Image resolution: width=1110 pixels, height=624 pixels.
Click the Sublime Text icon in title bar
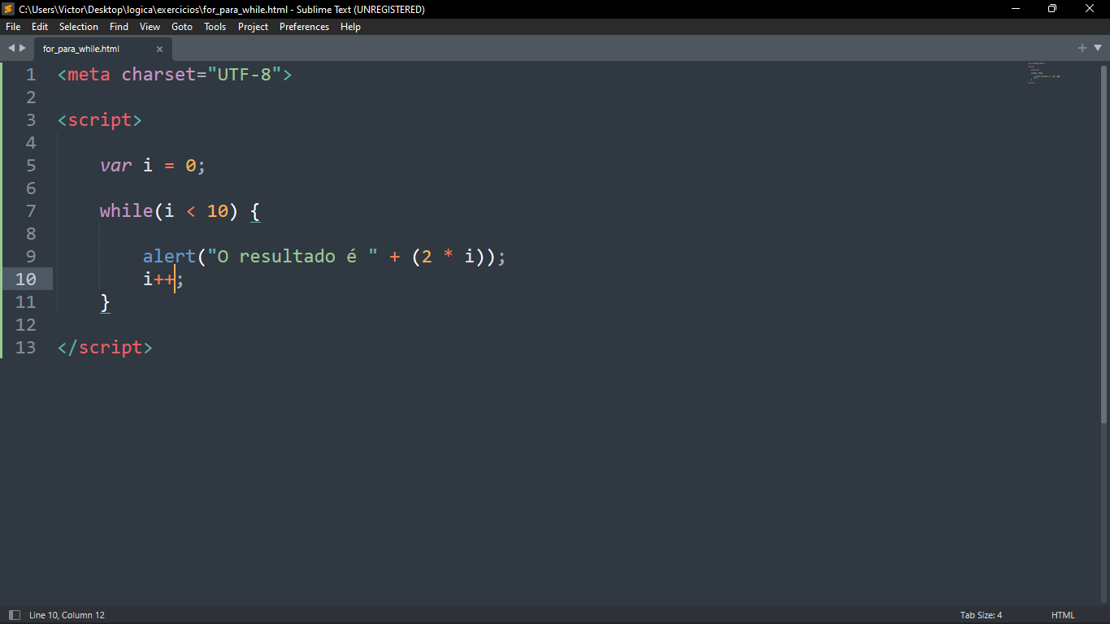[x=8, y=9]
